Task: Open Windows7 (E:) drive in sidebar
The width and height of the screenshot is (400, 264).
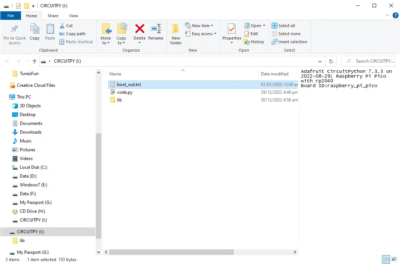Action: tap(30, 185)
